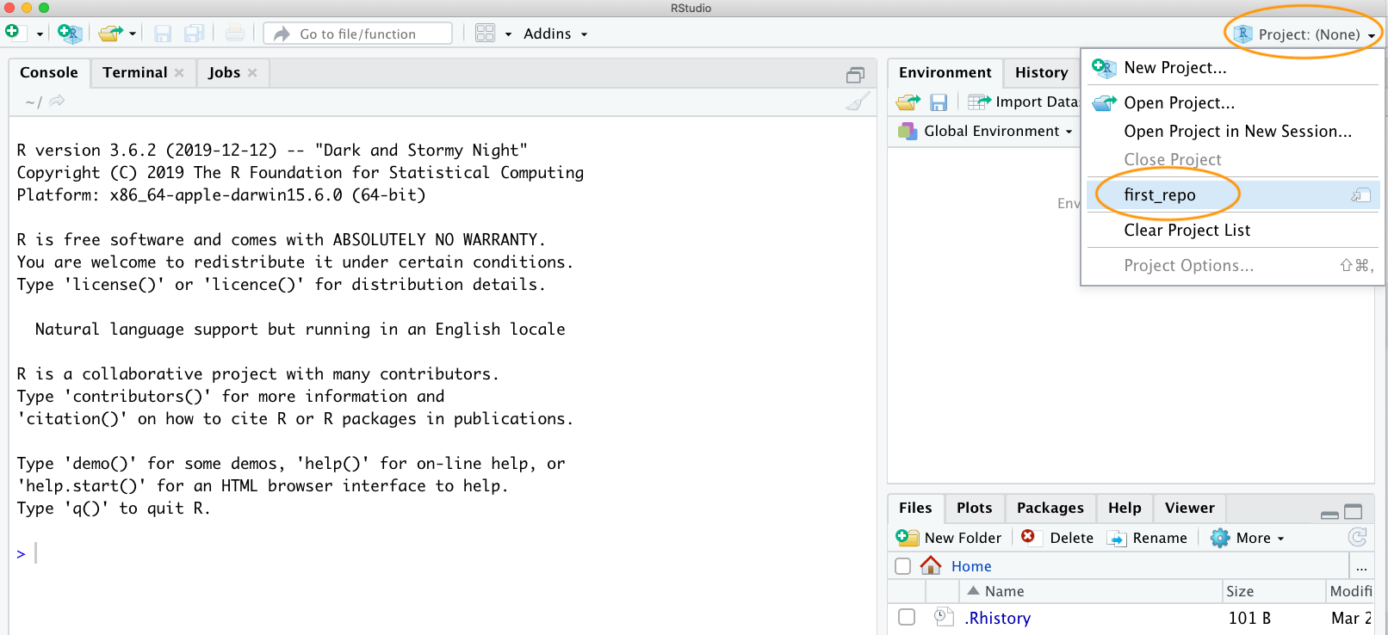The height and width of the screenshot is (635, 1388).
Task: Click the Save All documents icon
Action: 195,34
